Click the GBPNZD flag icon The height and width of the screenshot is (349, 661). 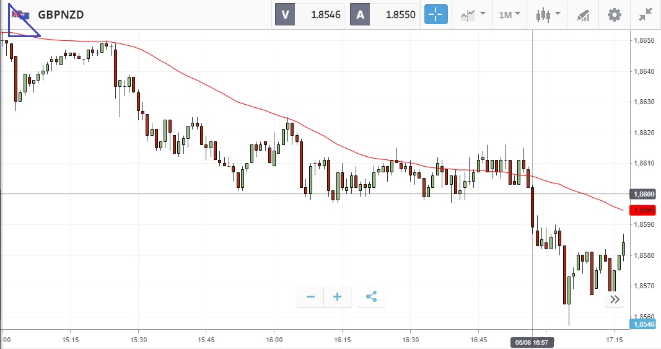(x=21, y=14)
